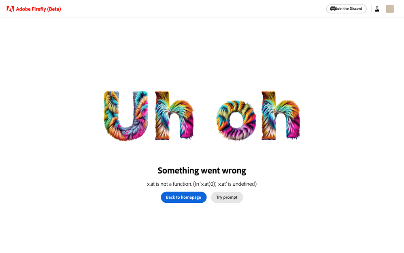The height and width of the screenshot is (253, 404).
Task: Open the Adobe Firefly (Beta) home link
Action: (x=38, y=9)
